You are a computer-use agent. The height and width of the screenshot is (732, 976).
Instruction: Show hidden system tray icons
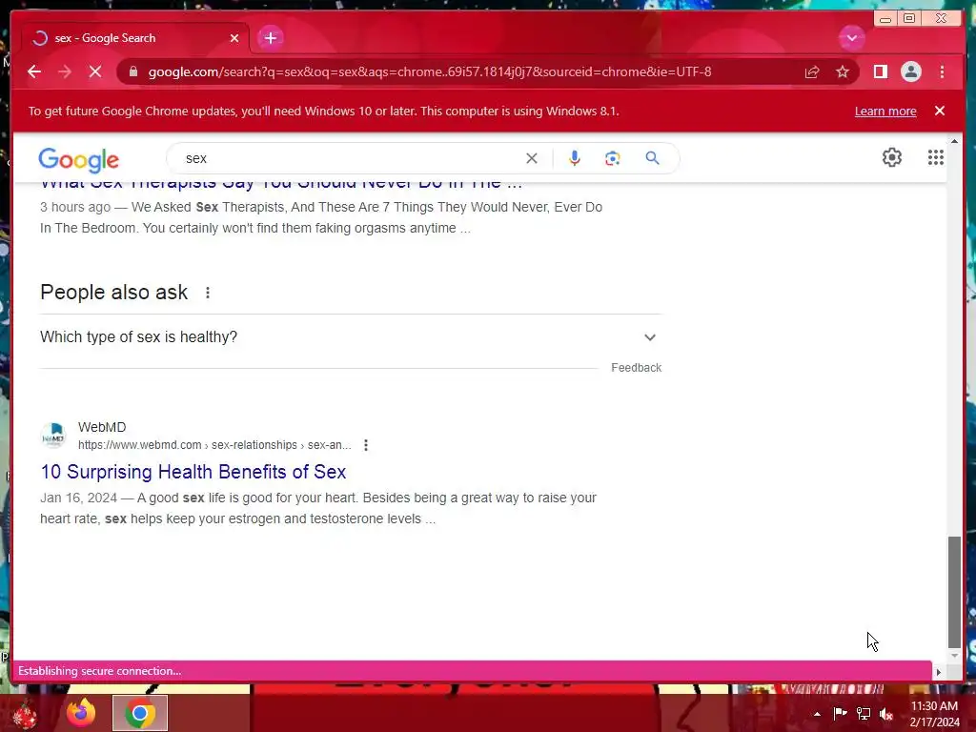tap(817, 714)
